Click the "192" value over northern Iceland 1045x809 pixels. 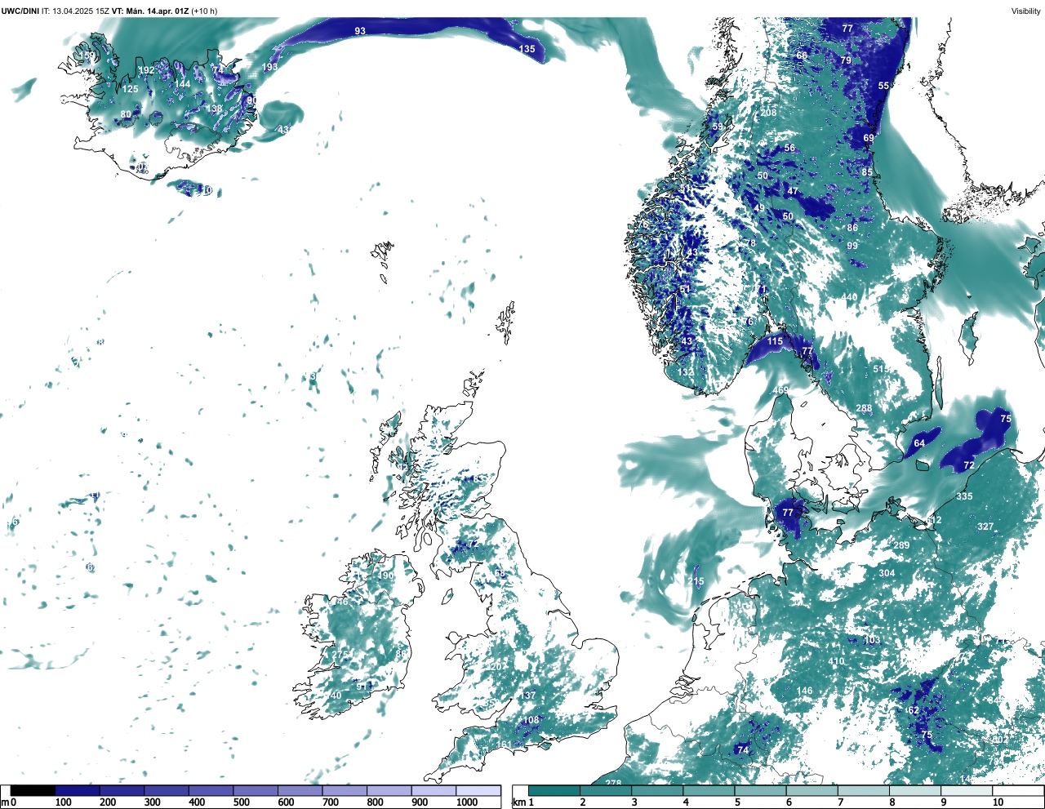[146, 71]
